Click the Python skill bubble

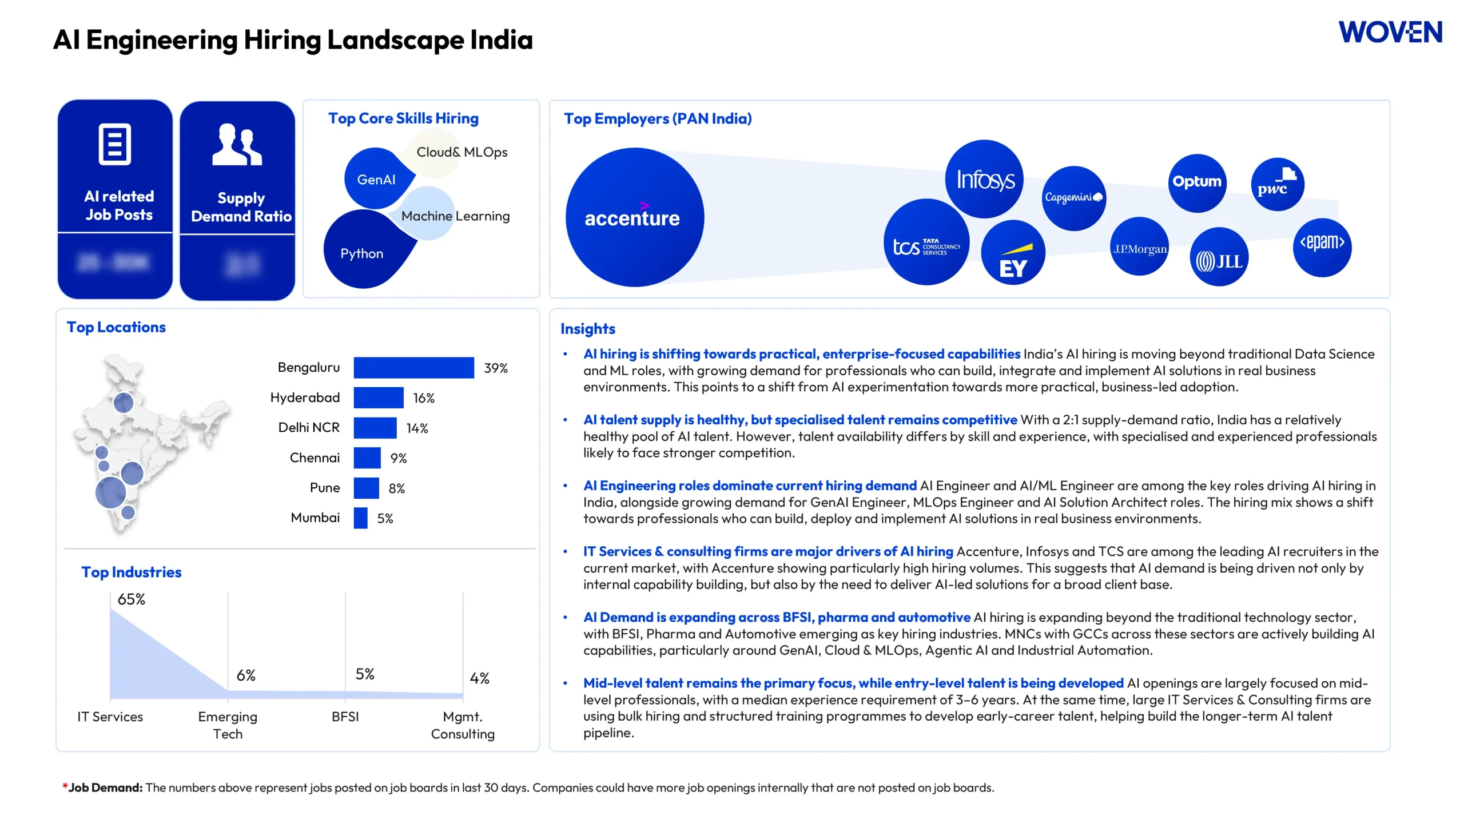366,249
